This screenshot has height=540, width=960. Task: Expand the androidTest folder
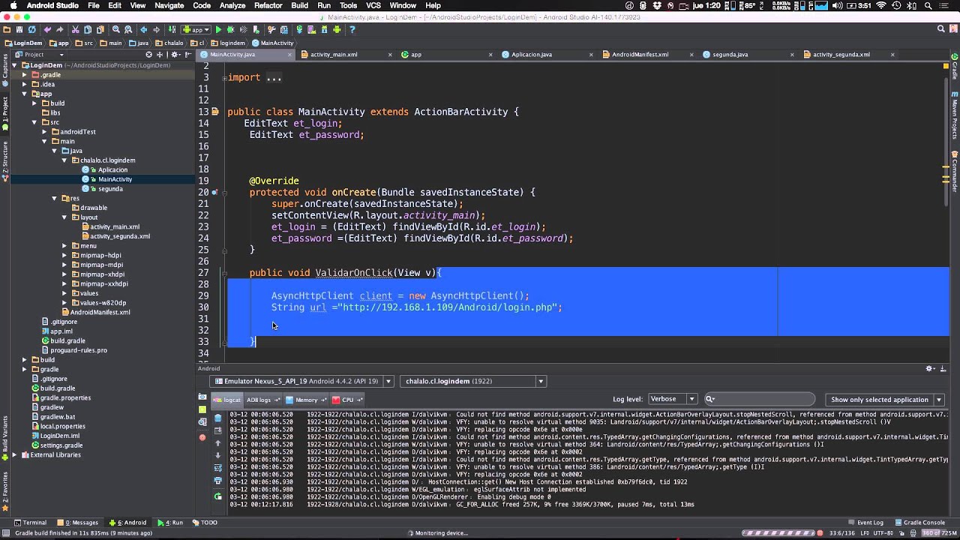click(44, 132)
